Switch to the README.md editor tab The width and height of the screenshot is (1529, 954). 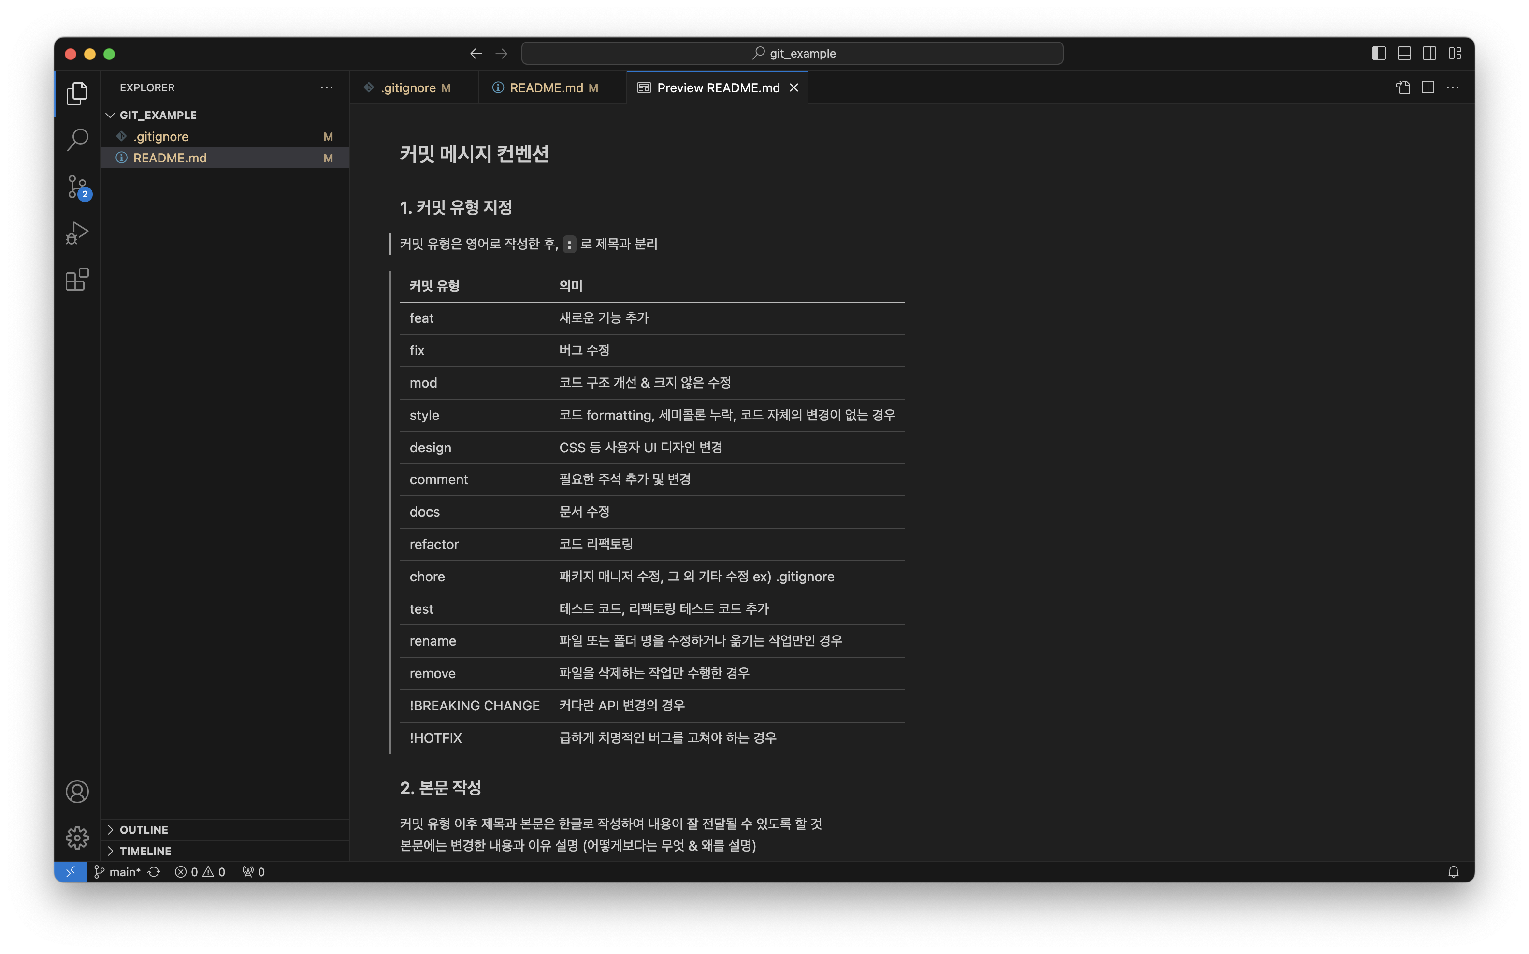[x=546, y=87]
